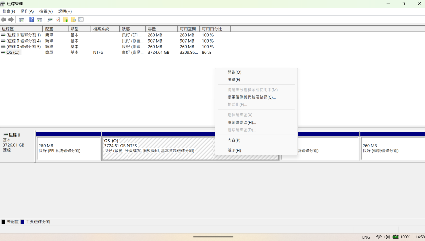Click the speaker volume tray icon
This screenshot has width=425, height=241.
[387, 237]
